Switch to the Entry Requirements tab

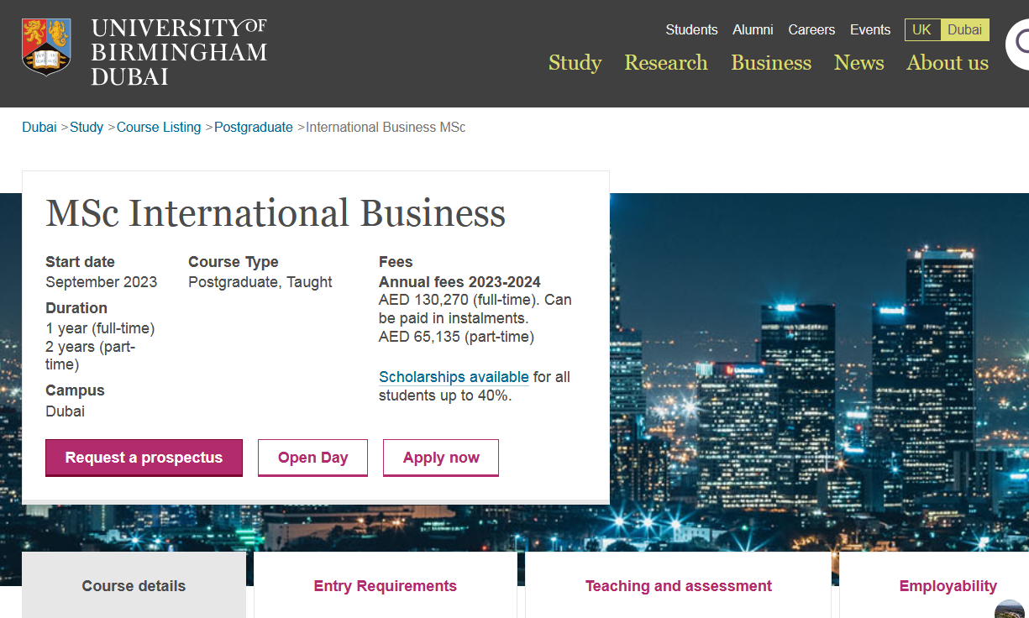(x=385, y=586)
